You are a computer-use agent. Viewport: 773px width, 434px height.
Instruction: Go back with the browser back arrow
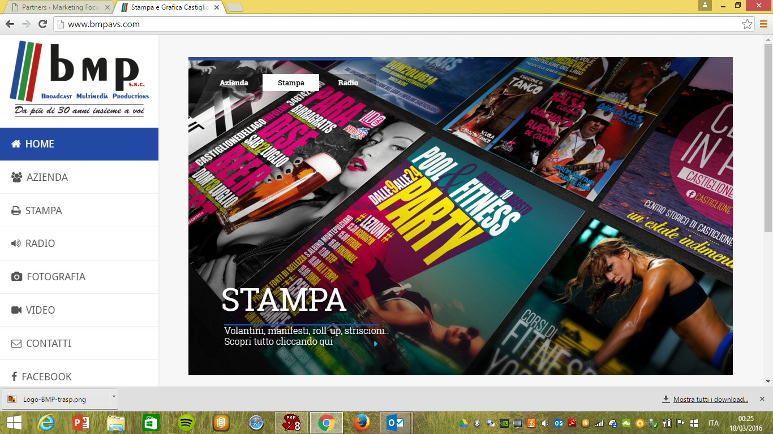tap(10, 24)
